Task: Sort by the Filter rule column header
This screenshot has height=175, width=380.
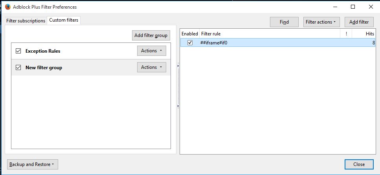Action: pos(269,34)
